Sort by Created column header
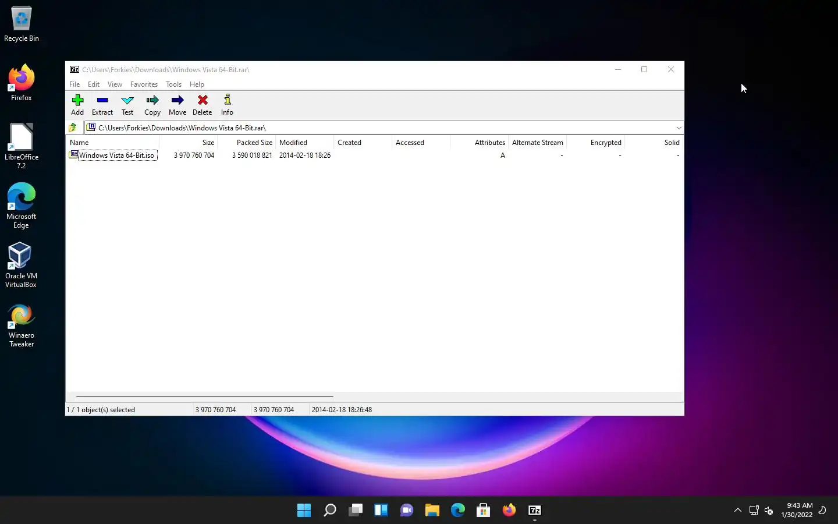Viewport: 838px width, 524px height. point(363,143)
